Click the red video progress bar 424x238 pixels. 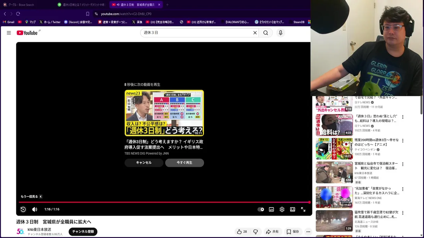click(164, 202)
